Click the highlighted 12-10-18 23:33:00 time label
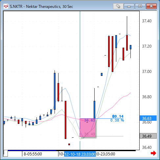The image size is (160, 160). (x=80, y=154)
